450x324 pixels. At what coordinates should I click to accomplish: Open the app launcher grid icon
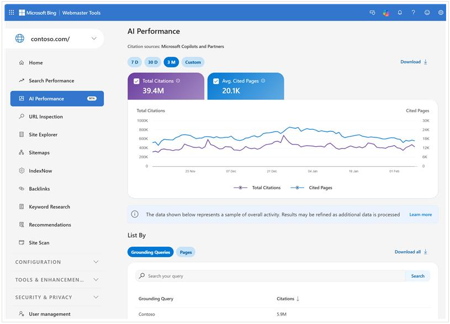pyautogui.click(x=12, y=13)
